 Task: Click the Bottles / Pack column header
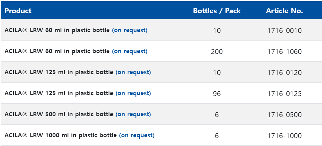tap(217, 11)
